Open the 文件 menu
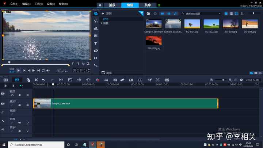The image size is (263, 148). pyautogui.click(x=14, y=4)
